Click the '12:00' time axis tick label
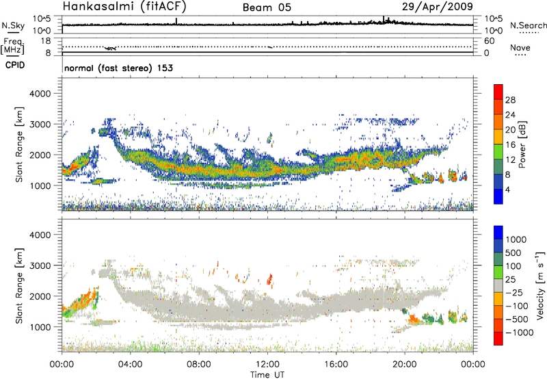Image resolution: width=547 pixels, height=379 pixels. click(267, 365)
